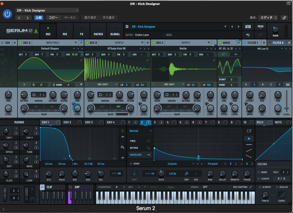Image resolution: width=293 pixels, height=213 pixels.
Task: Click the OSC A unison gear icon
Action: click(x=34, y=95)
